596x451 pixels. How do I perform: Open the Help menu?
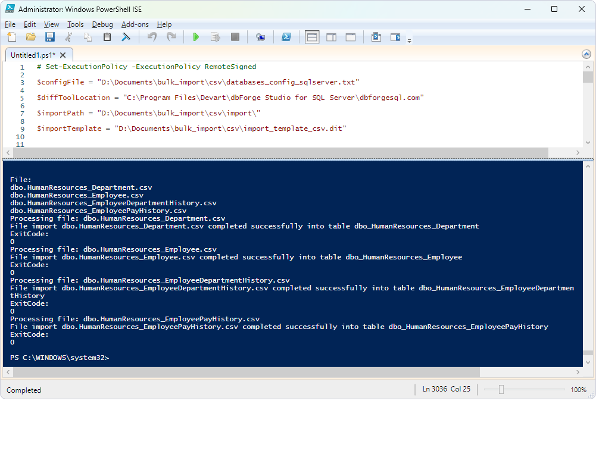coord(164,24)
